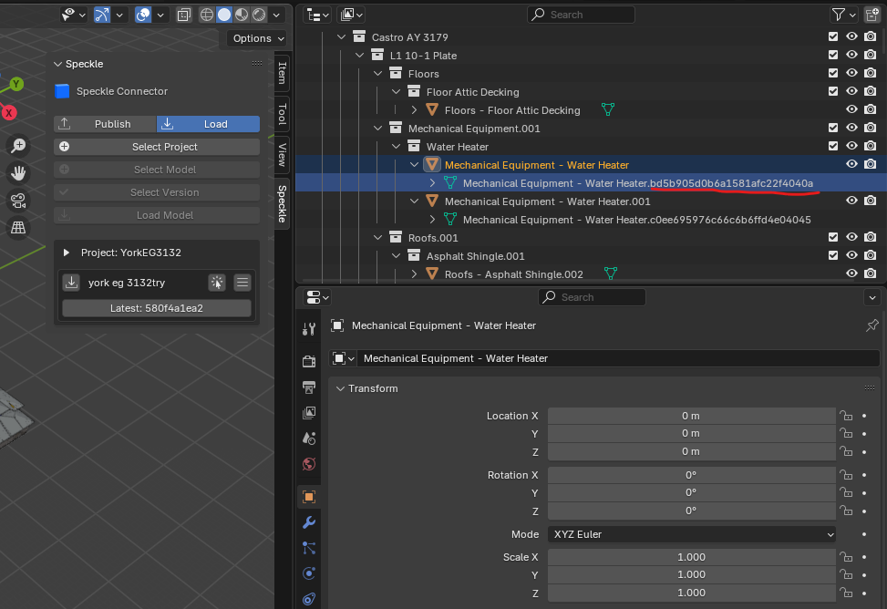887x609 pixels.
Task: Click the new collection icon in outliner
Action: coord(872,15)
